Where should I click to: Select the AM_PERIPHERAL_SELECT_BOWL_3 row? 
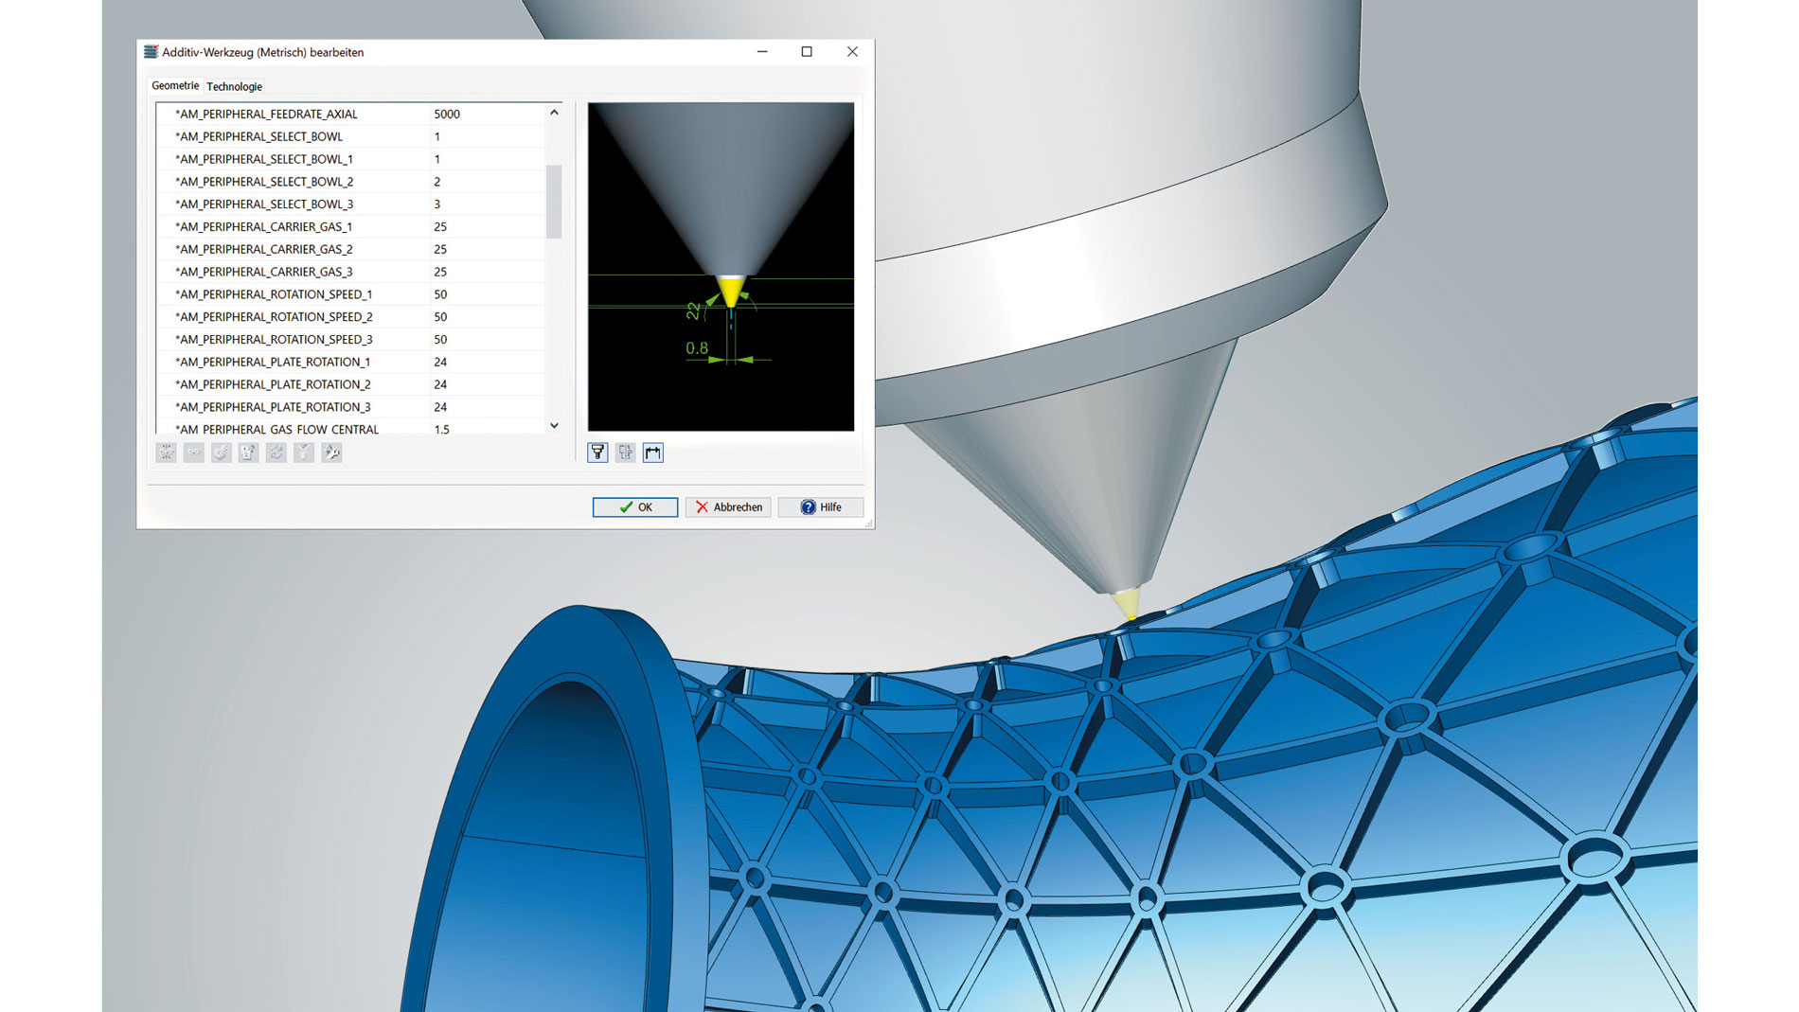351,204
